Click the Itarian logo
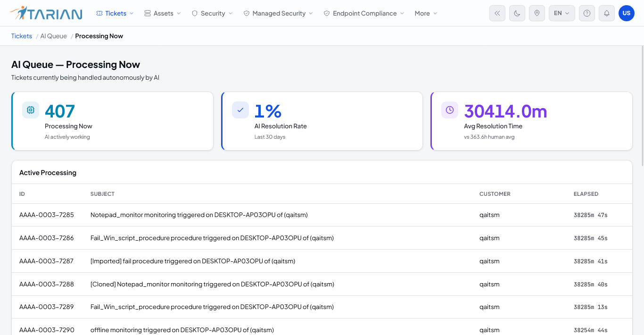644x335 pixels. coord(46,13)
